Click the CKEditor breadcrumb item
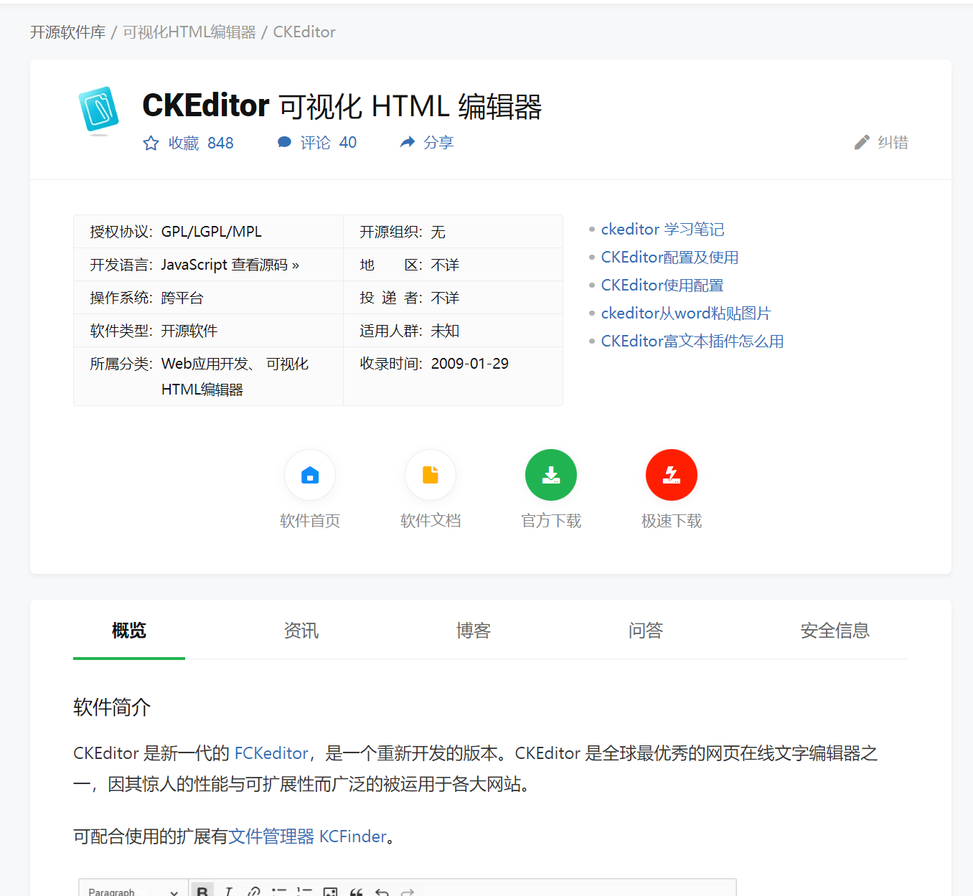973x896 pixels. [x=304, y=32]
